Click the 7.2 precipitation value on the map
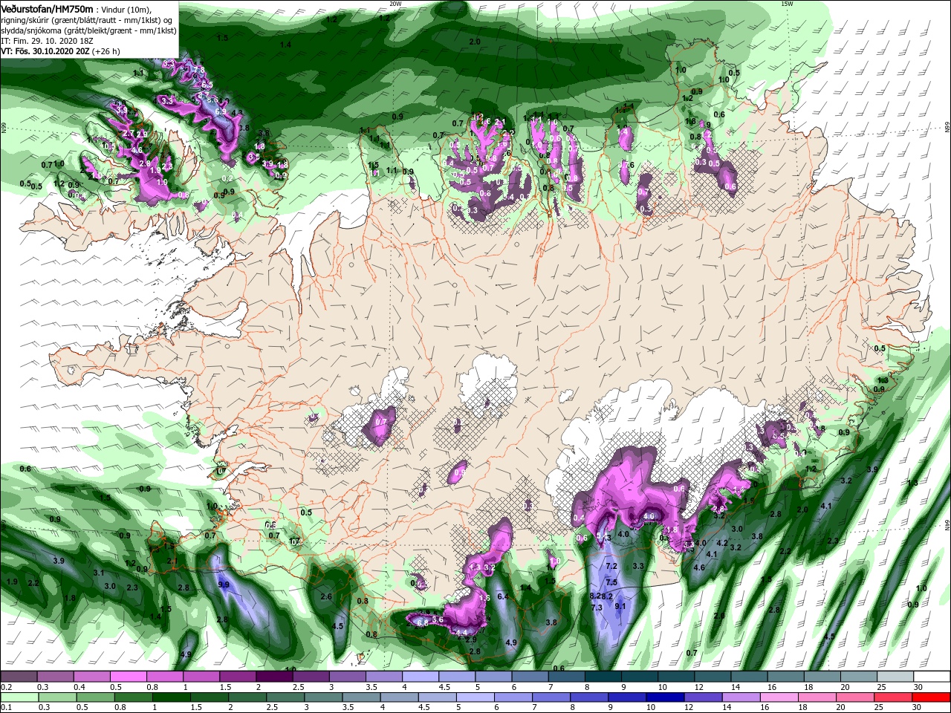The height and width of the screenshot is (713, 951). pyautogui.click(x=611, y=566)
